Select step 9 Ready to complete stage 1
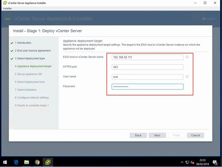The width and height of the screenshot is (222, 167). coord(32,106)
